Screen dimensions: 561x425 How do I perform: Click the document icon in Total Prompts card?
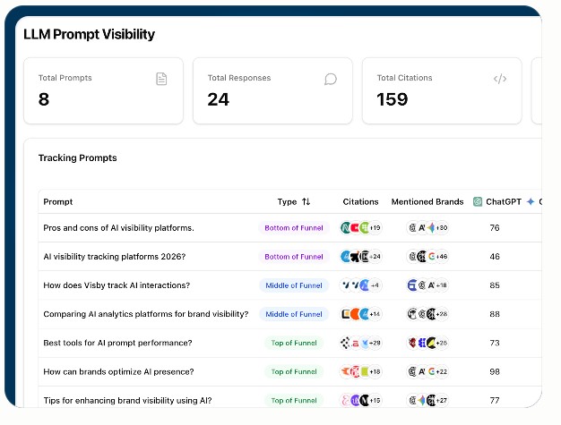(161, 79)
